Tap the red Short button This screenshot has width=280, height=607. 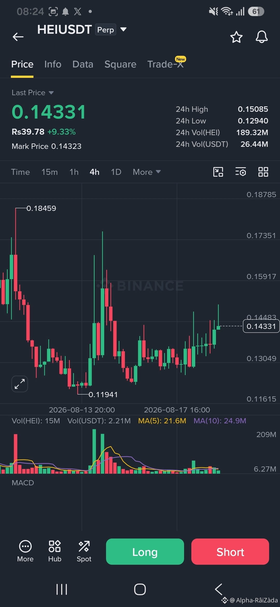click(230, 551)
